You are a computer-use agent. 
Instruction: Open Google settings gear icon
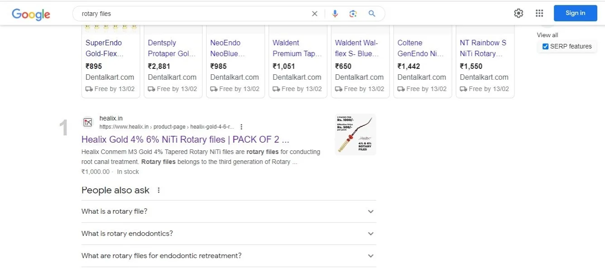[x=519, y=13]
